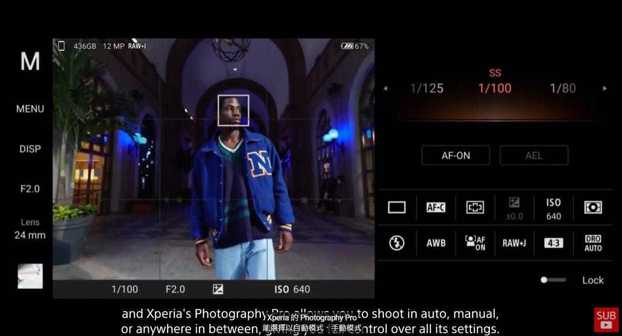Image resolution: width=622 pixels, height=336 pixels.
Task: Tap the F2.0 aperture in sidebar
Action: pyautogui.click(x=30, y=189)
